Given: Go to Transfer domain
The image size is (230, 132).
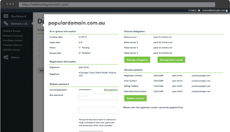Looking at the screenshot, I should [x=12, y=45].
